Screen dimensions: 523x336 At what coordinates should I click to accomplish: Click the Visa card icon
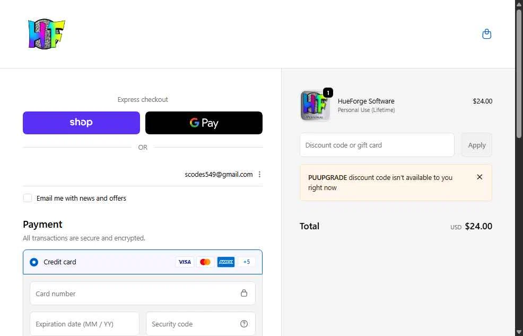point(185,262)
